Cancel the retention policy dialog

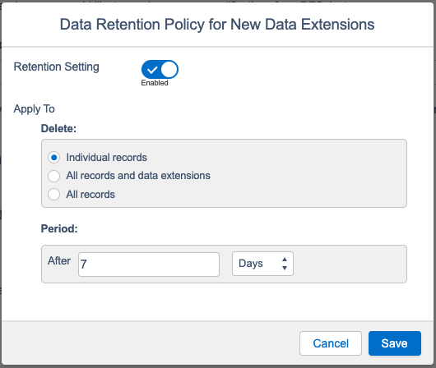(x=331, y=343)
